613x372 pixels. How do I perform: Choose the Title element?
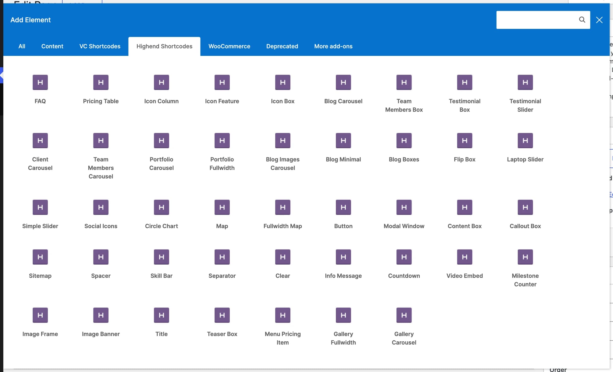pyautogui.click(x=161, y=322)
